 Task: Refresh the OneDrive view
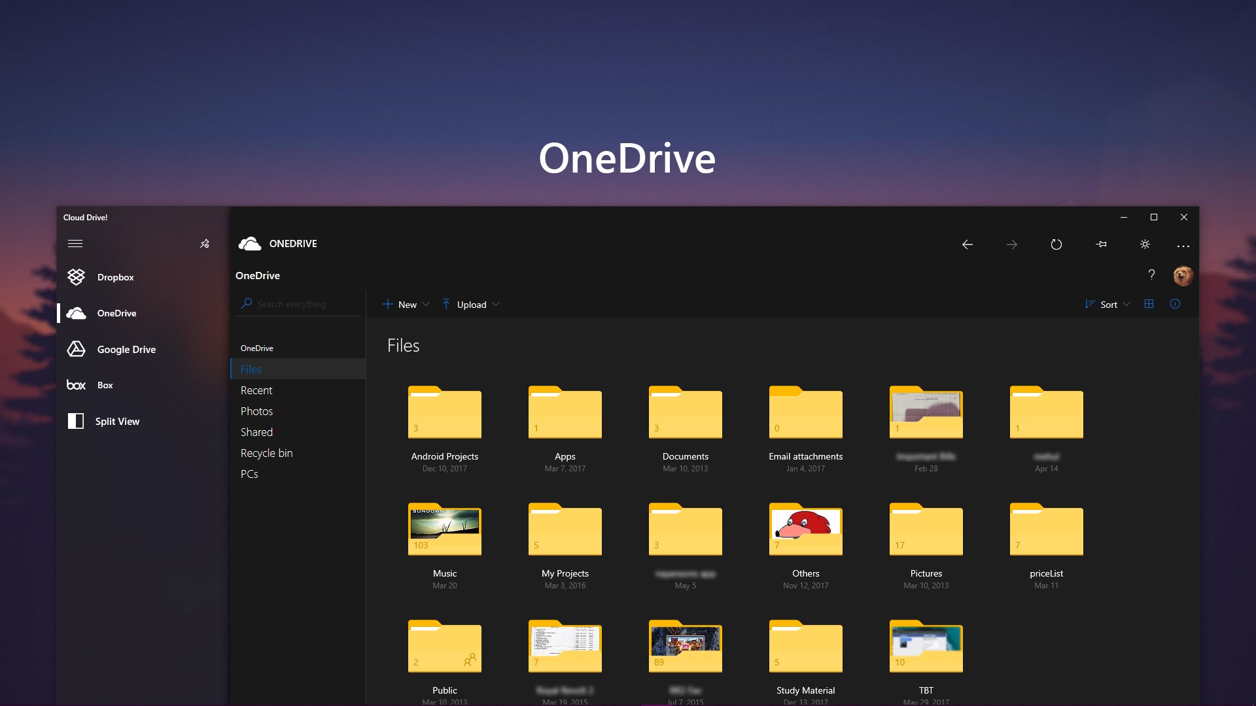tap(1056, 244)
